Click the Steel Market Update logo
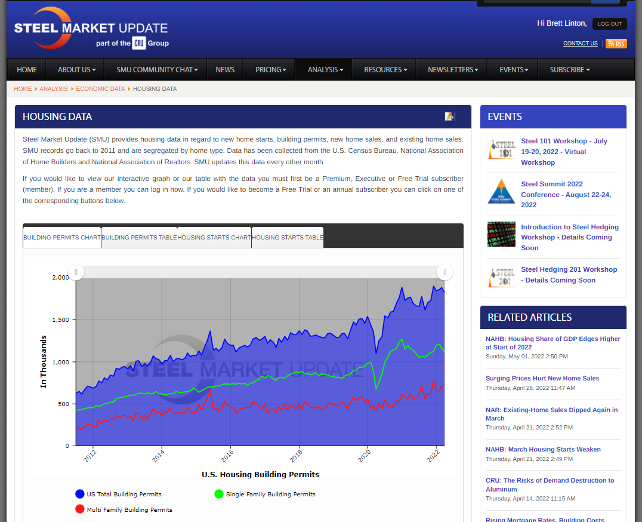 [x=91, y=29]
